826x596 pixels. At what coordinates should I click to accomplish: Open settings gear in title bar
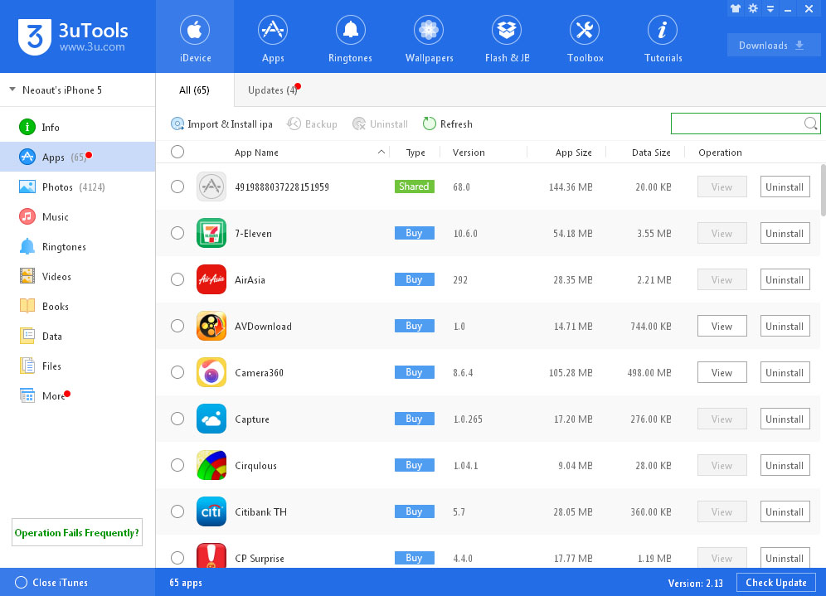(x=753, y=8)
